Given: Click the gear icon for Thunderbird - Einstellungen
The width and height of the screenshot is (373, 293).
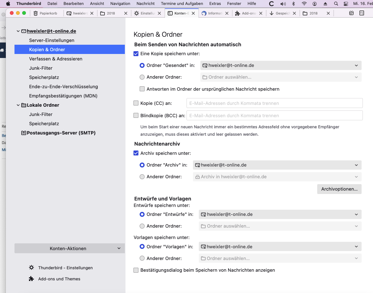Looking at the screenshot, I should (x=31, y=268).
